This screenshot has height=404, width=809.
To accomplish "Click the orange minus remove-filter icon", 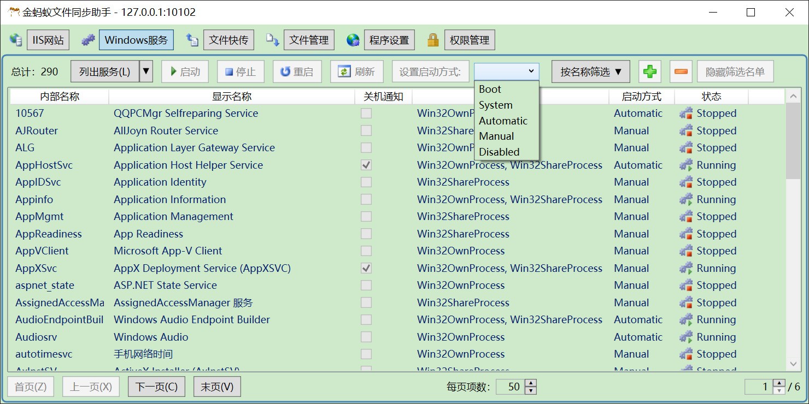I will click(681, 72).
